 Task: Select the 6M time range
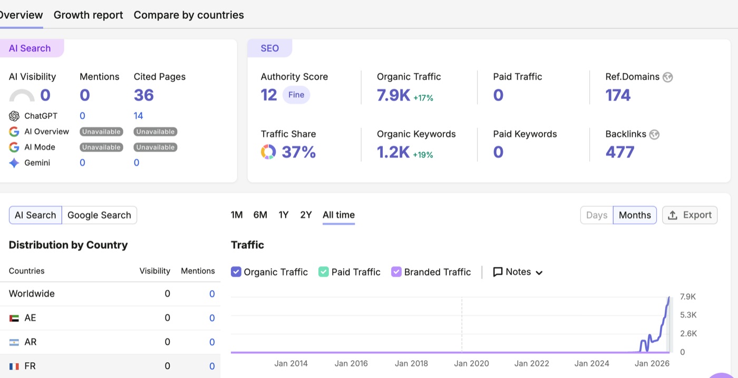point(260,215)
